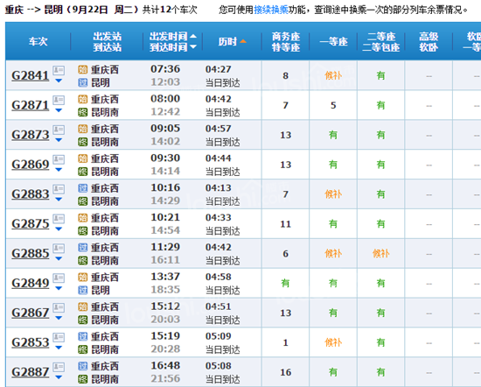Expand stop details arrow for G2849
481x387 pixels.
[x=59, y=288]
